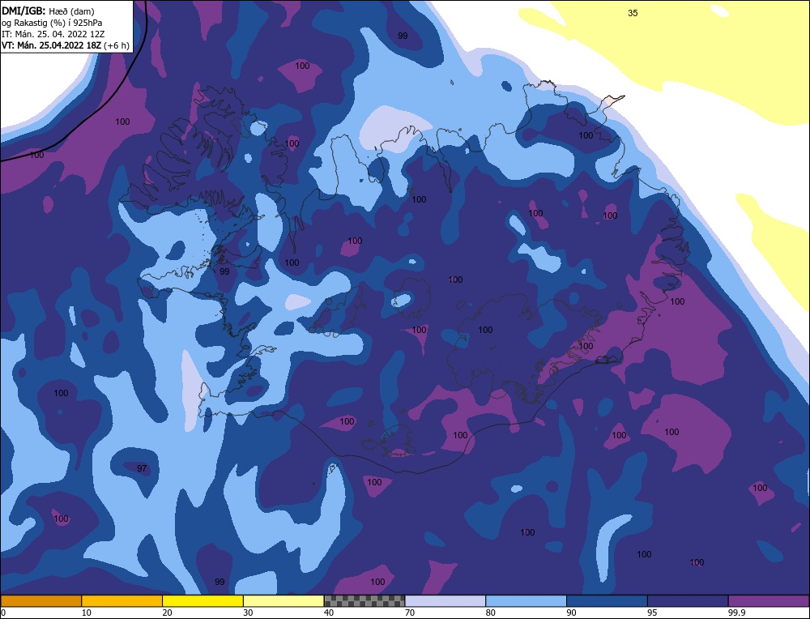
Task: Click the "10" legend scale label
Action: click(x=87, y=613)
